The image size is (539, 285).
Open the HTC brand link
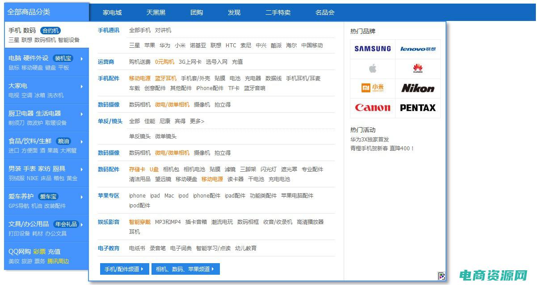pos(231,45)
